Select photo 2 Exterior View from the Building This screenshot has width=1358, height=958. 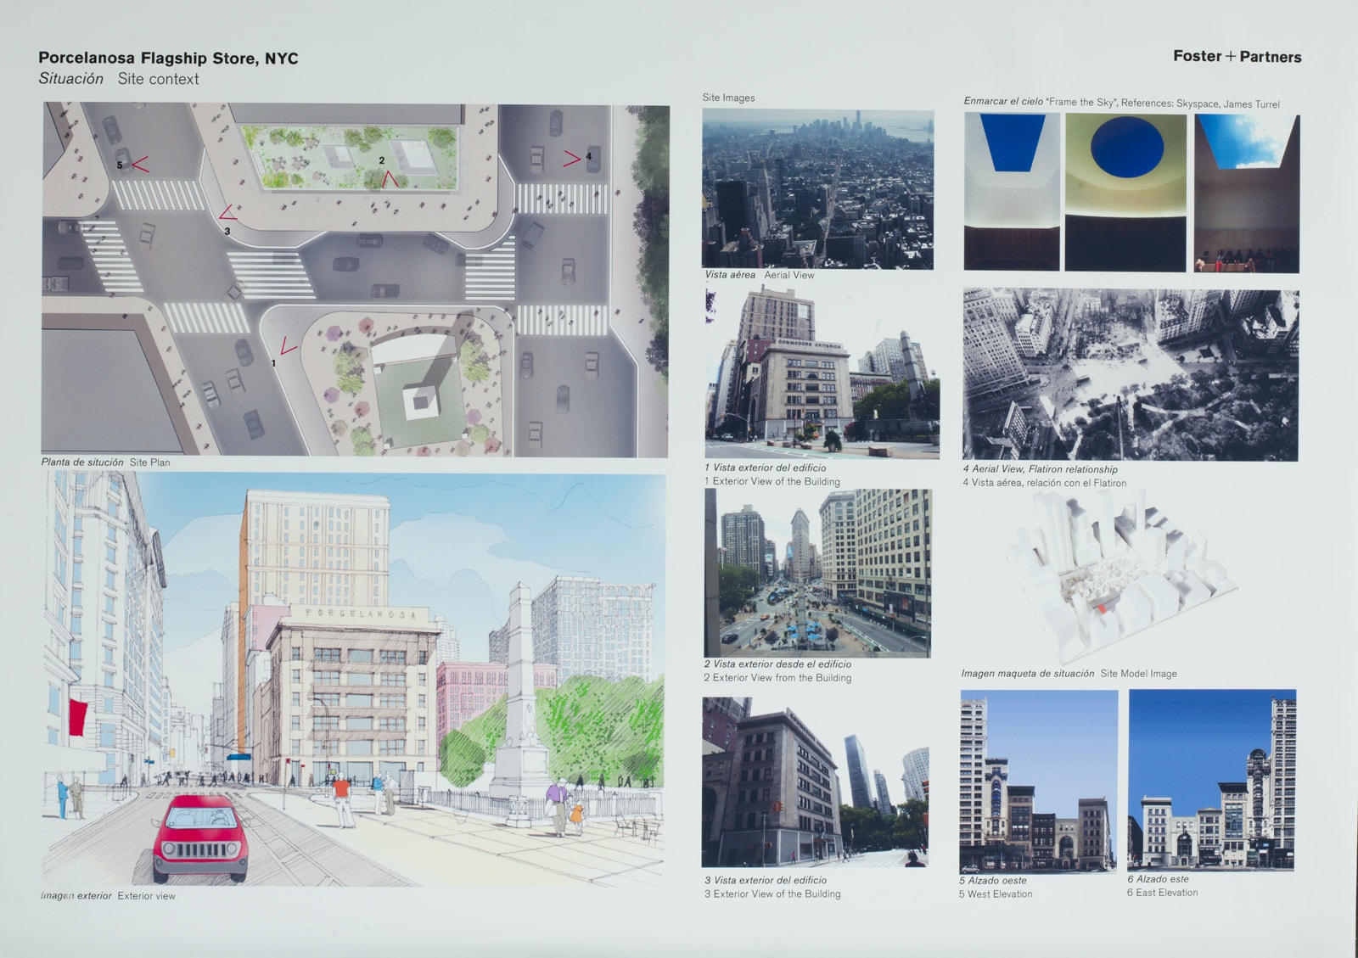pos(817,573)
